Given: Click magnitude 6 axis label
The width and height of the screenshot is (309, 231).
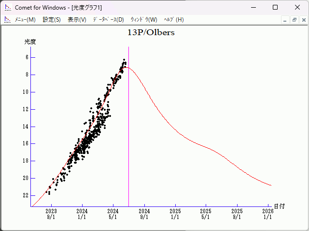Looking at the screenshot, I should 27,57.
